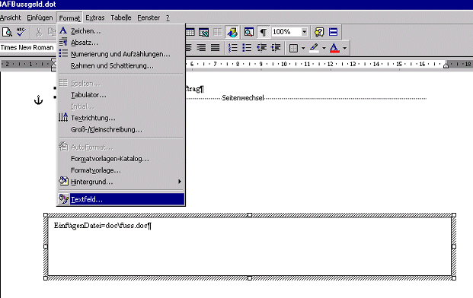Toggle justified paragraph alignment
473x298 pixels.
pos(215,48)
